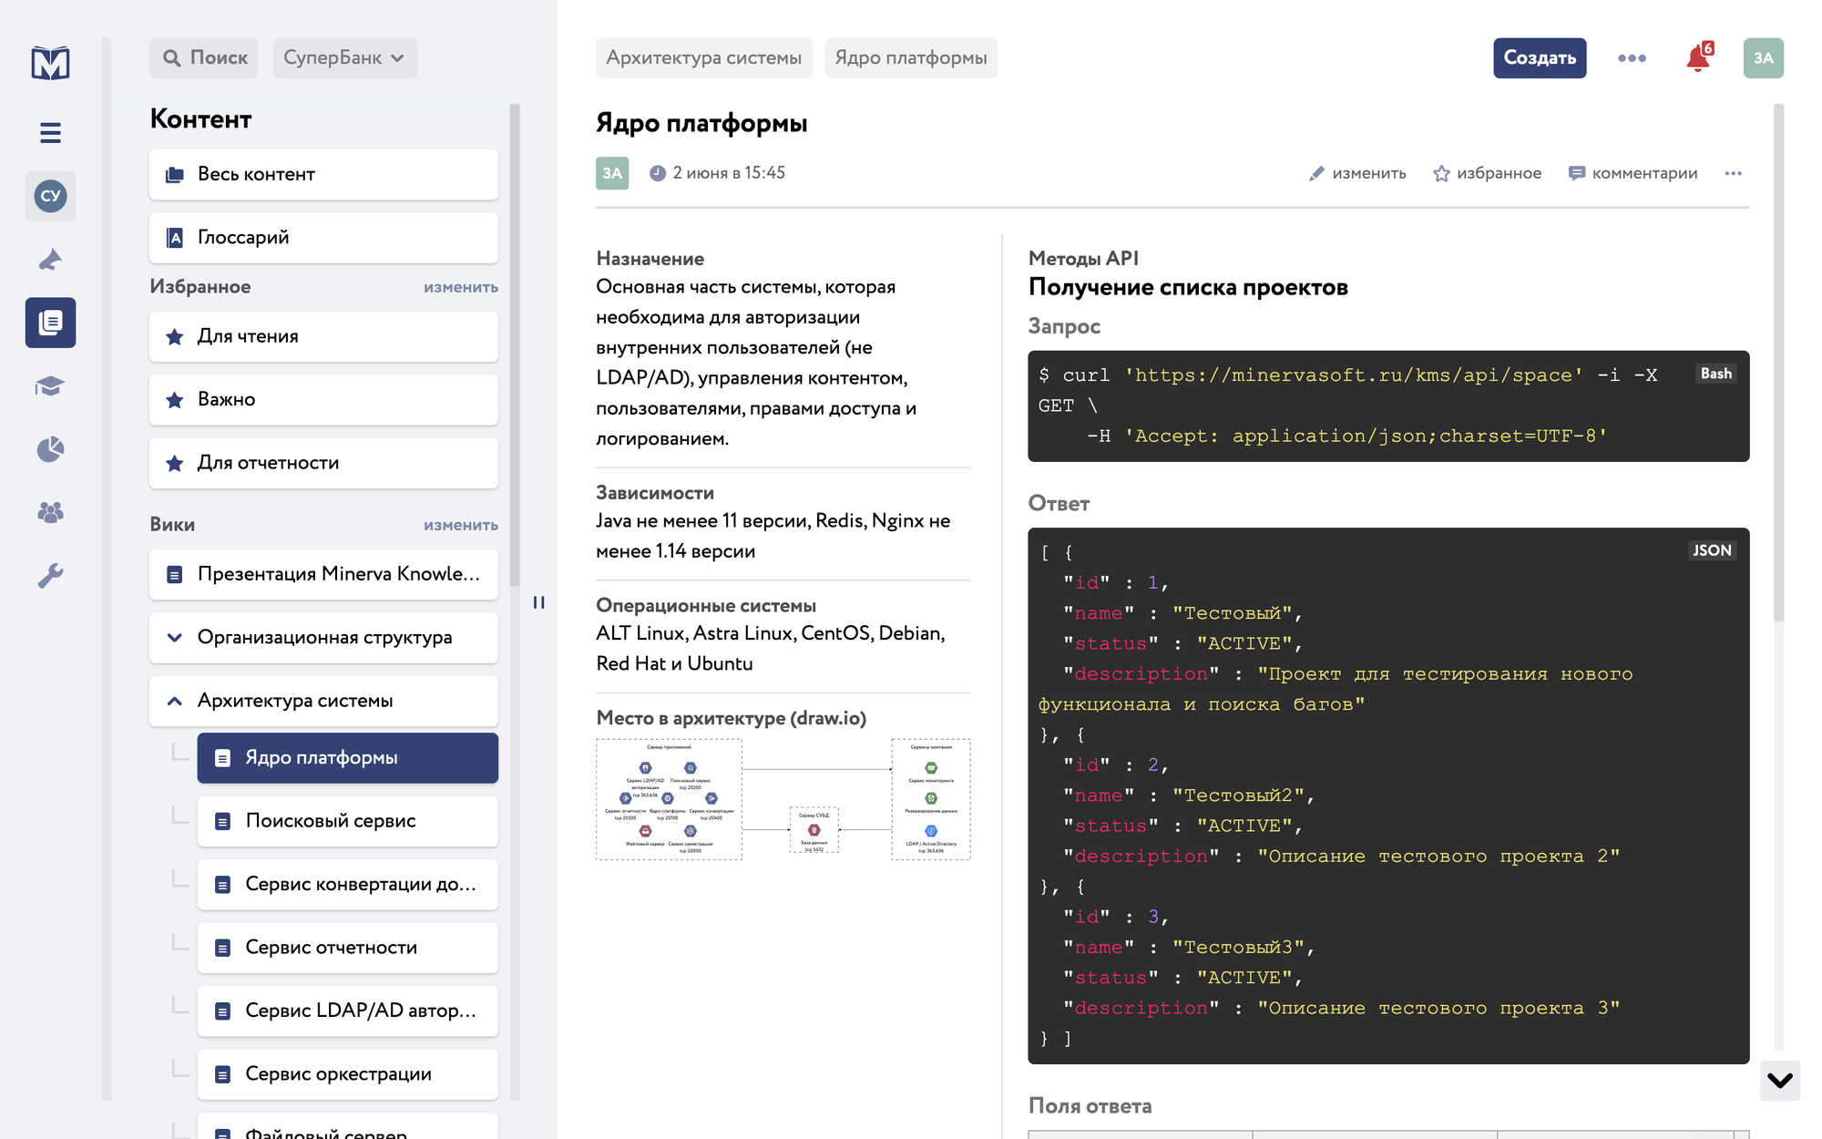Open the users group icon
Screen dimensions: 1822x1139
50,512
